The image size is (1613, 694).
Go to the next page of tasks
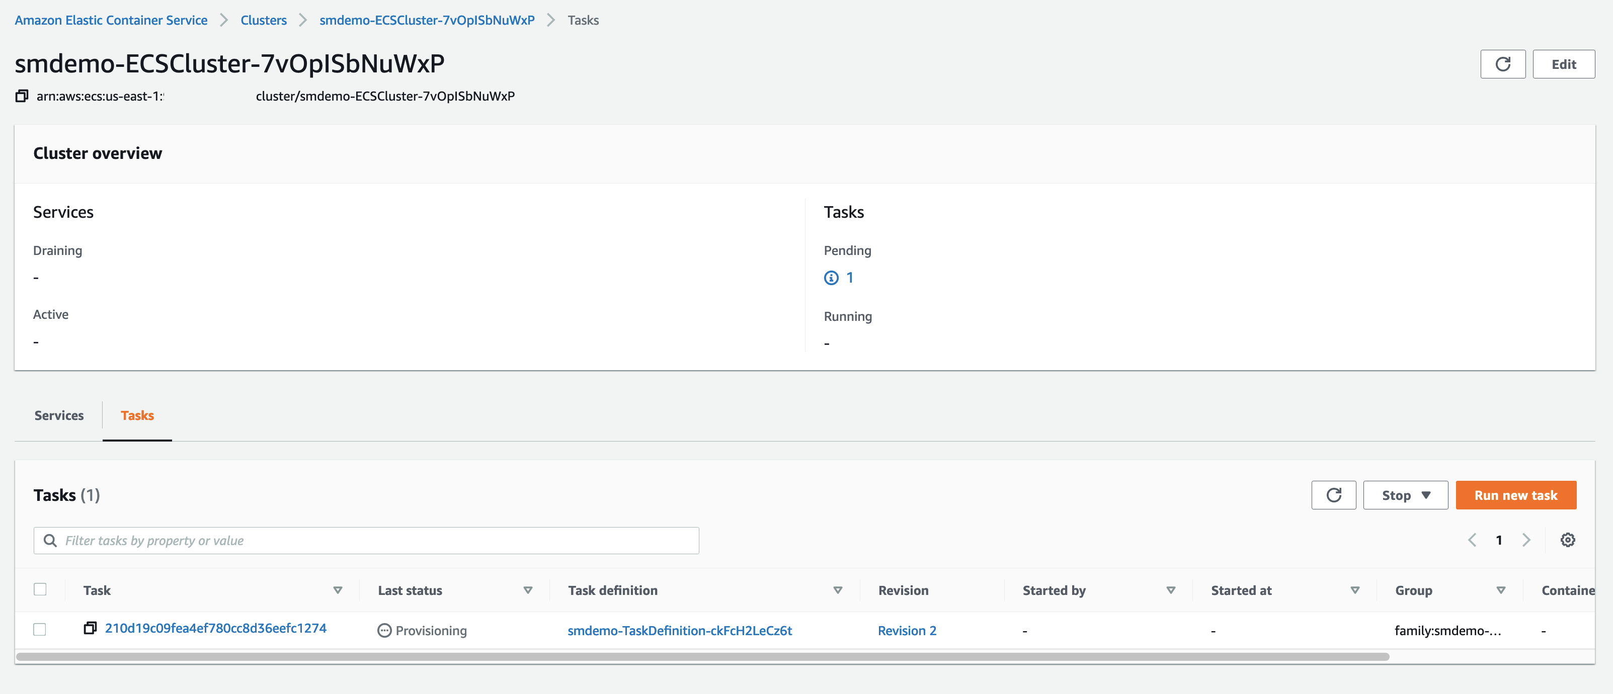click(1526, 540)
